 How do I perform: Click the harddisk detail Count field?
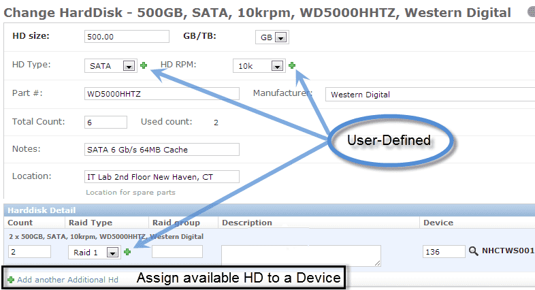click(x=30, y=252)
